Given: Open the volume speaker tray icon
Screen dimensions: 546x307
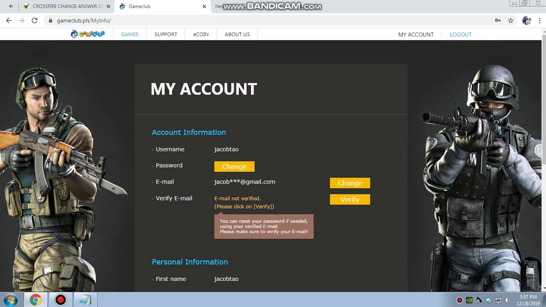Looking at the screenshot, I should (508, 300).
